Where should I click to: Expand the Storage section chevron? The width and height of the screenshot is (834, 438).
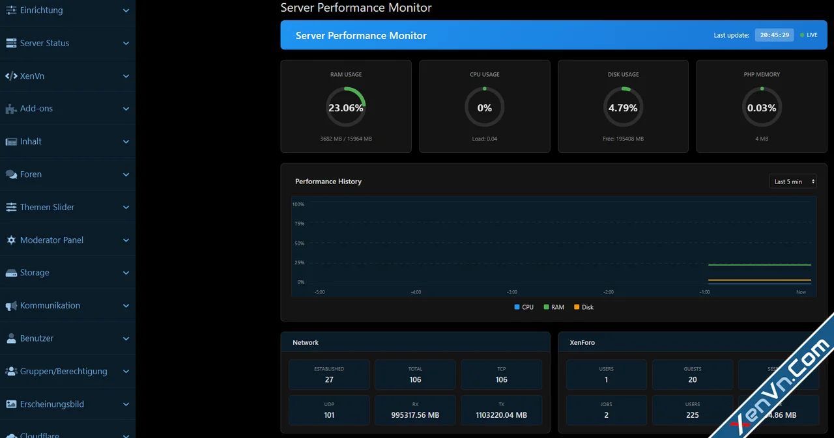coord(126,273)
